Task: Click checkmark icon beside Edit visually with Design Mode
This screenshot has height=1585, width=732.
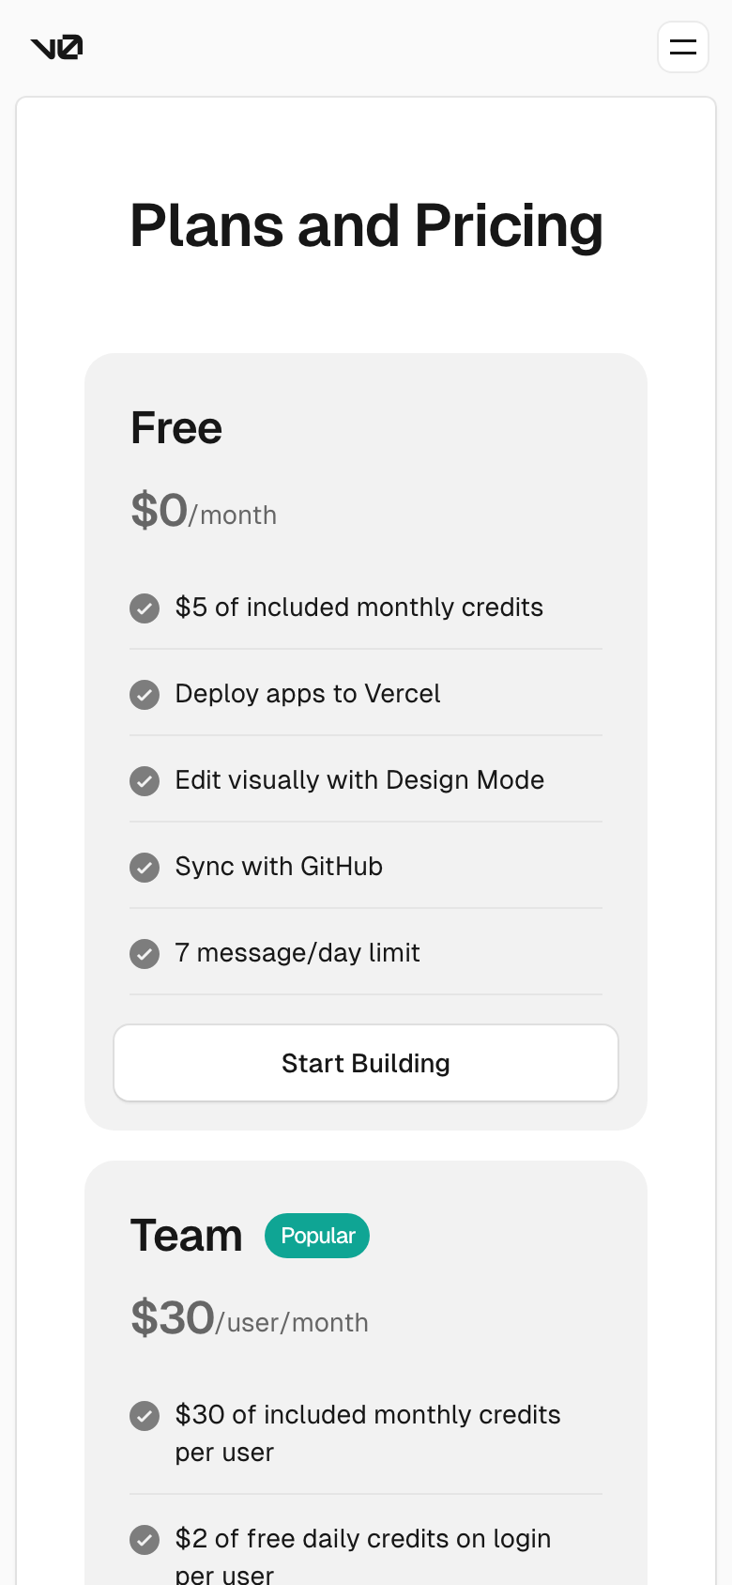Action: pyautogui.click(x=145, y=781)
